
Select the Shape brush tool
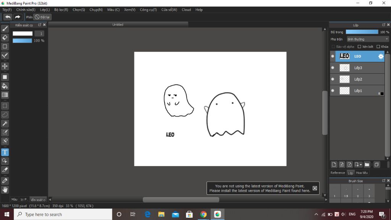coord(5,47)
